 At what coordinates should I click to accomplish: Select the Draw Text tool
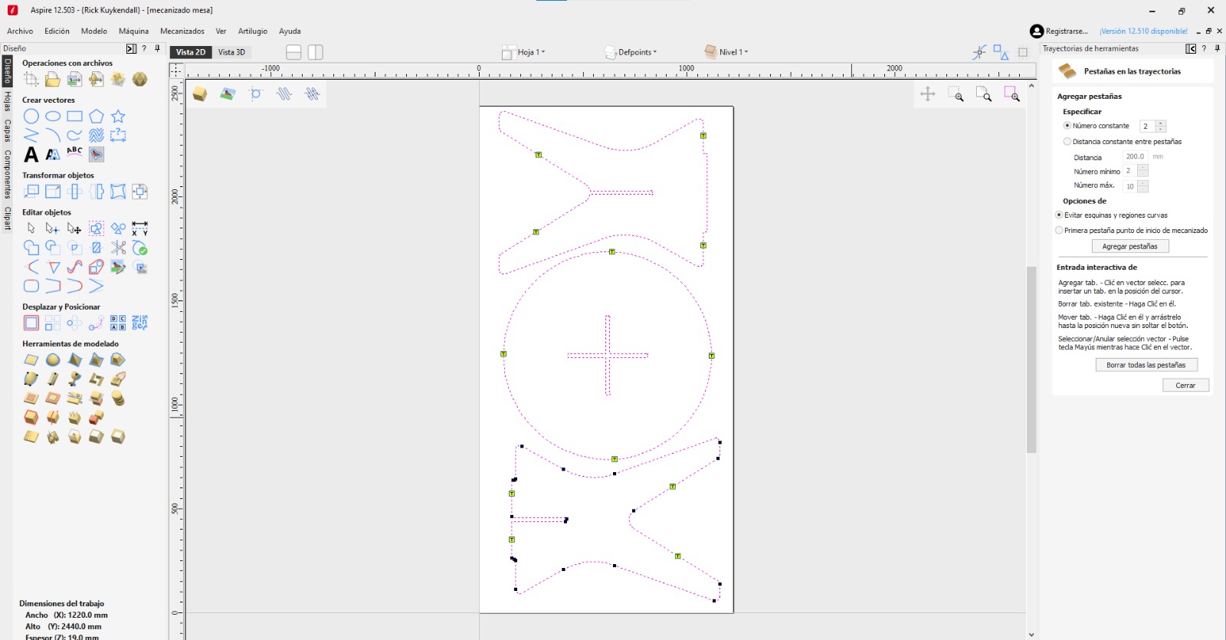(x=31, y=154)
